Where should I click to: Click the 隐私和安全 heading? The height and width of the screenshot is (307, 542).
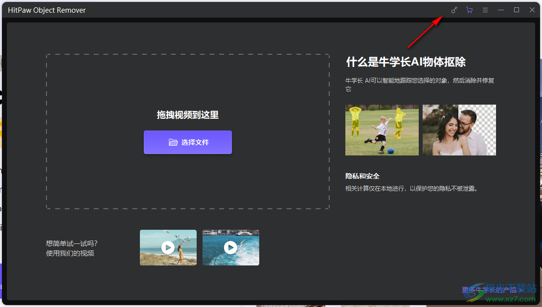click(362, 176)
